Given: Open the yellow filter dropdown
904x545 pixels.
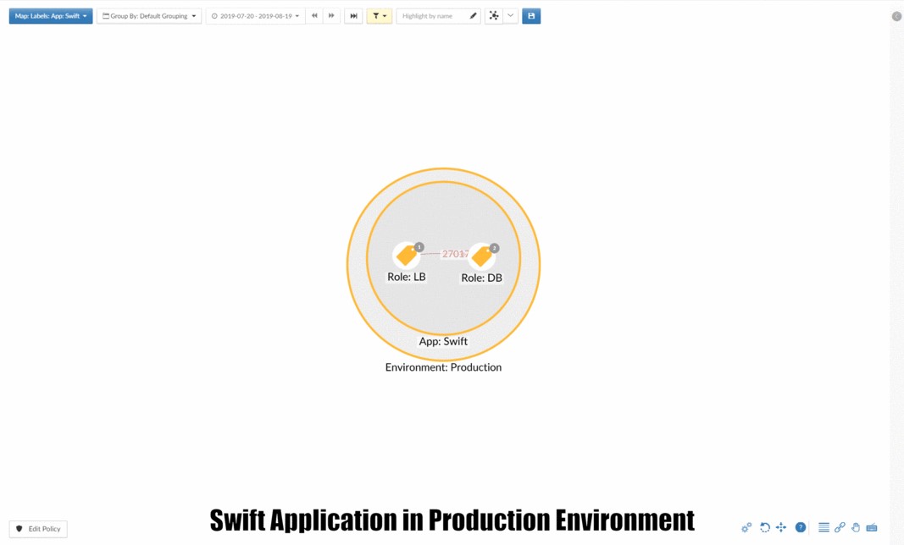Looking at the screenshot, I should [x=379, y=16].
